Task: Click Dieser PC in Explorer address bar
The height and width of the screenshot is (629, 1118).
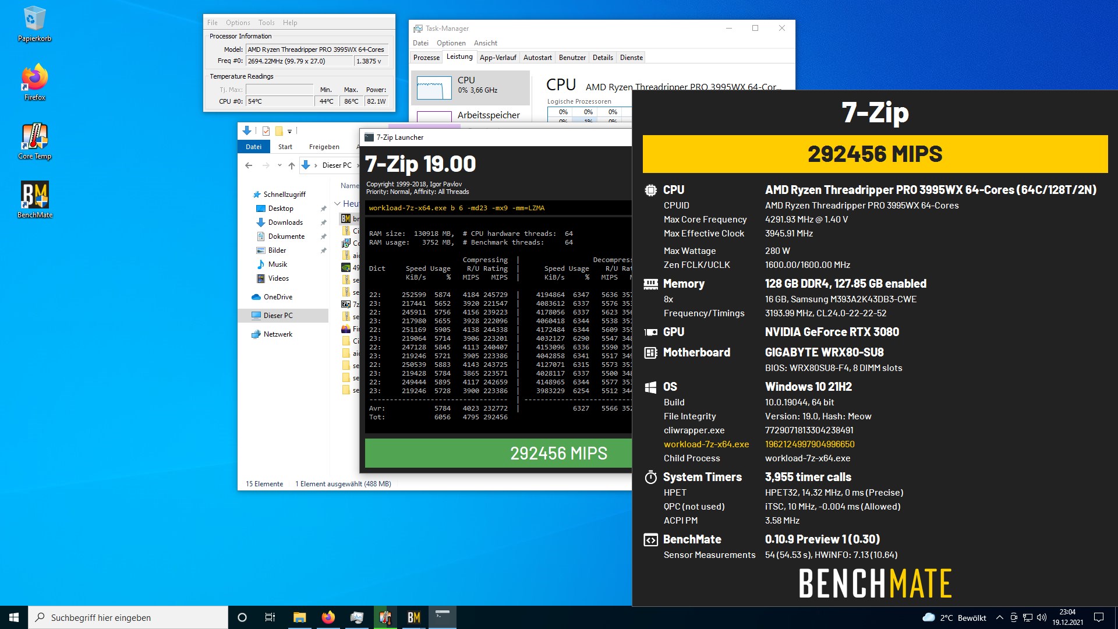Action: click(x=337, y=165)
